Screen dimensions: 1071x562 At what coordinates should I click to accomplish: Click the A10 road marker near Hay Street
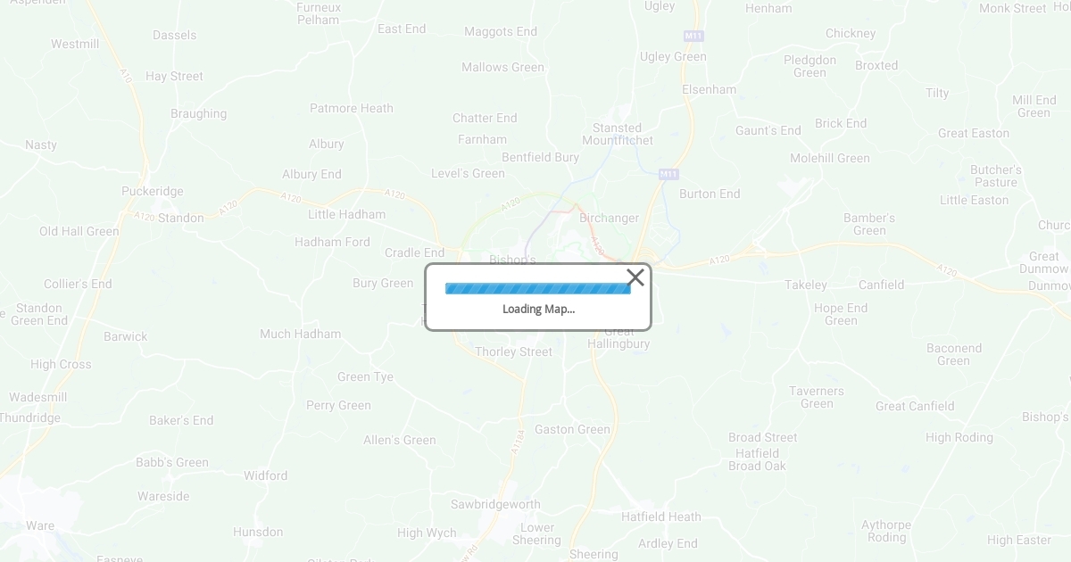coord(126,78)
